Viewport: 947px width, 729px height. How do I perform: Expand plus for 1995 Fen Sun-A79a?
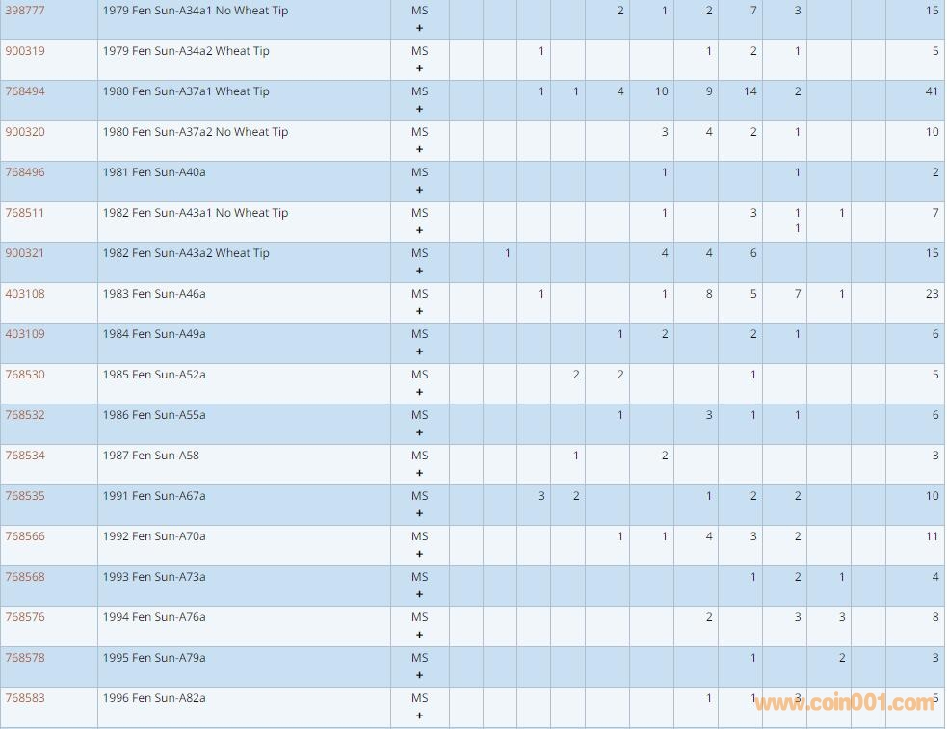419,676
